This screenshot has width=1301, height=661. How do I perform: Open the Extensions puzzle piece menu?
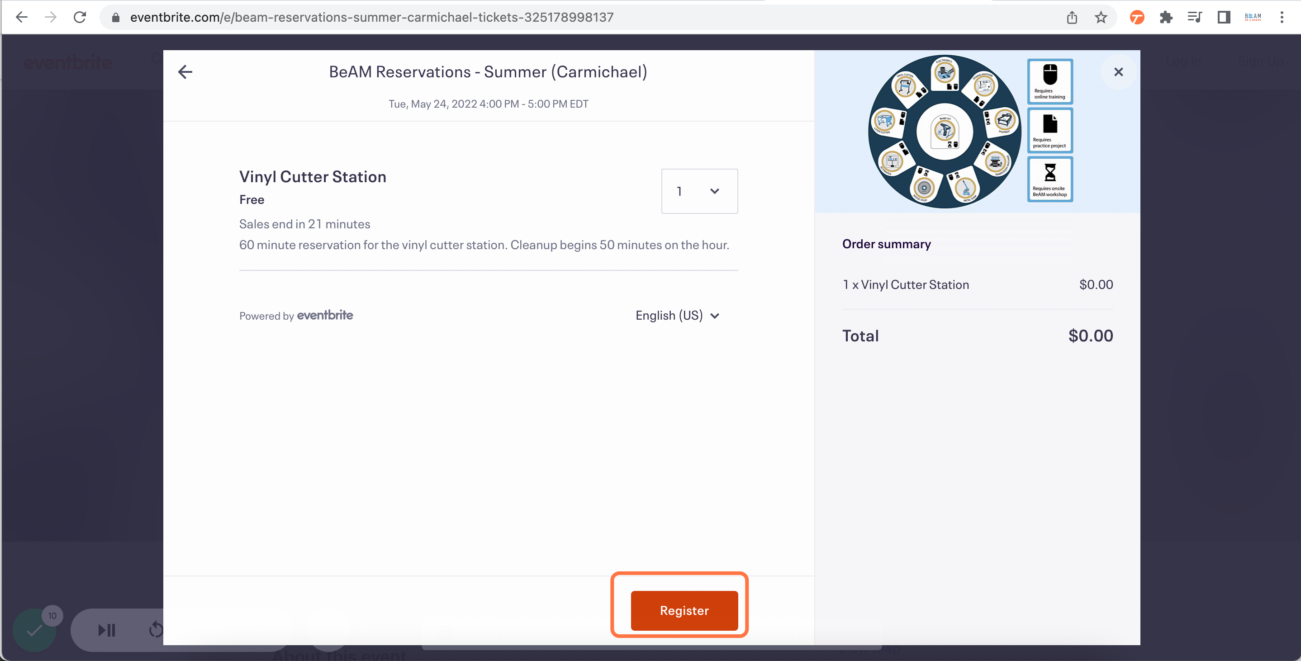[1166, 18]
